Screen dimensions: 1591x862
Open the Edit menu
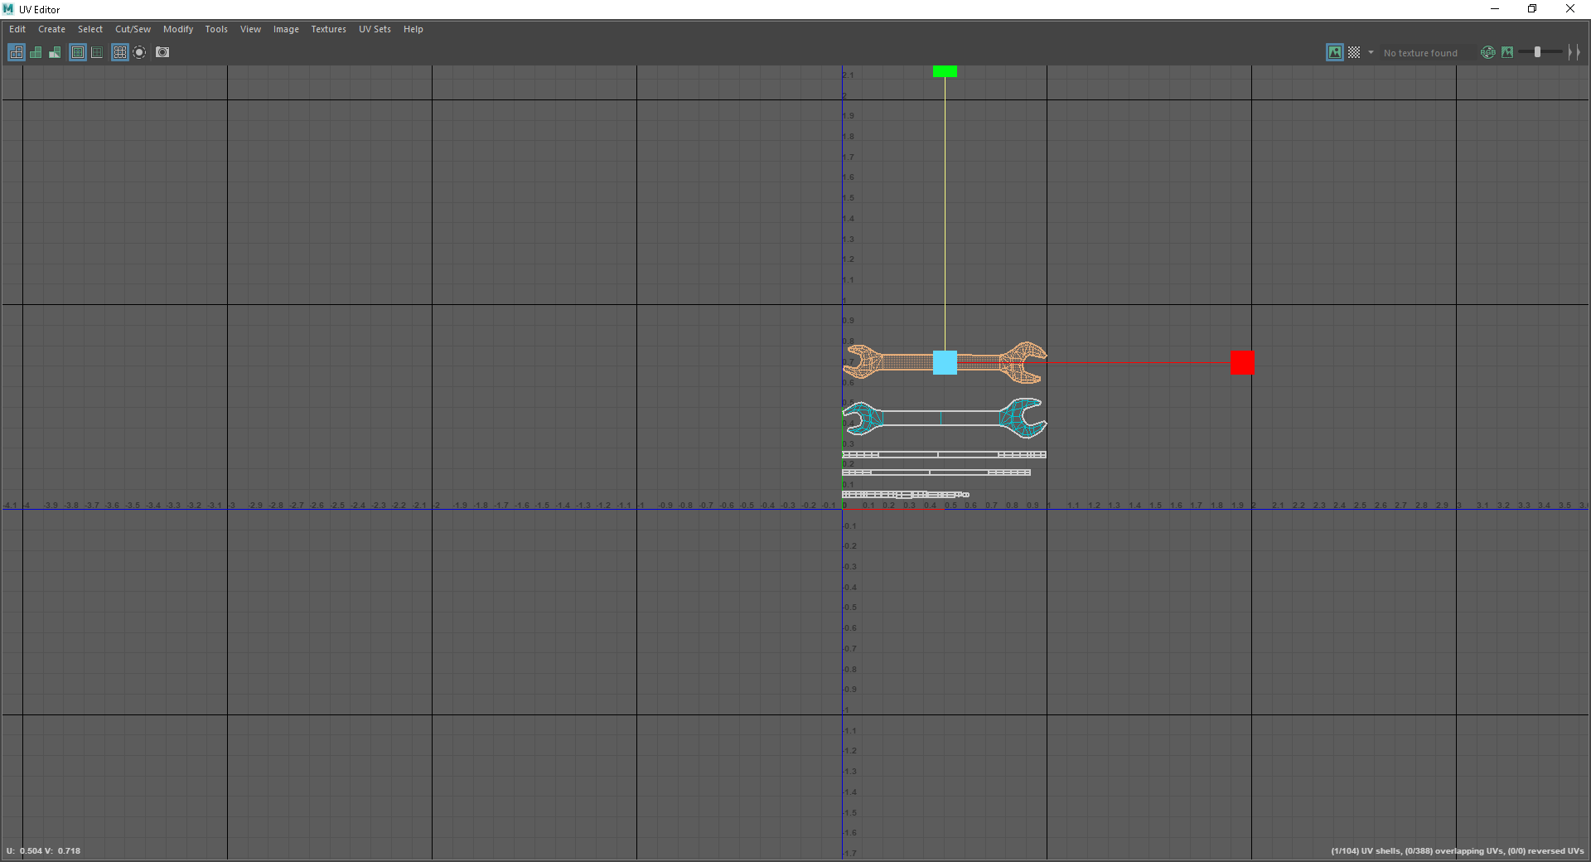pyautogui.click(x=17, y=29)
